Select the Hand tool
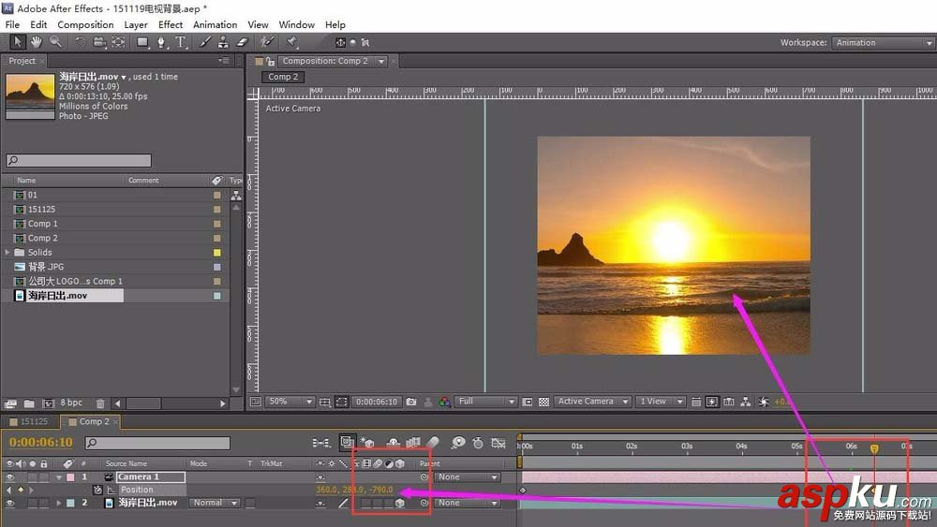 (37, 42)
